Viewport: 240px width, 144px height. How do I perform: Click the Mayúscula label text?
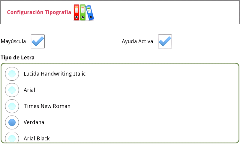pos(13,41)
